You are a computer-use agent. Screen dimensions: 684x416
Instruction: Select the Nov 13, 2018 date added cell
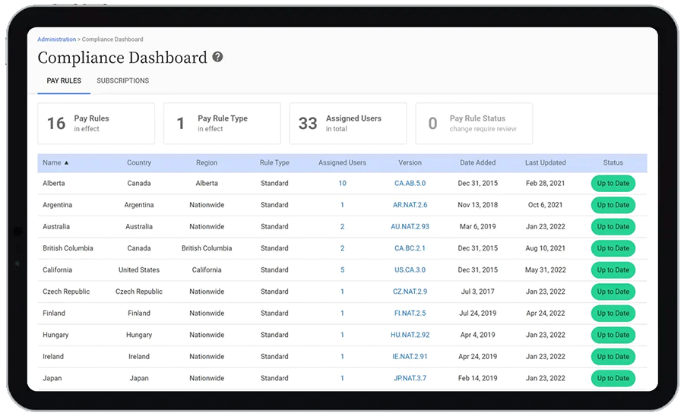(x=478, y=205)
